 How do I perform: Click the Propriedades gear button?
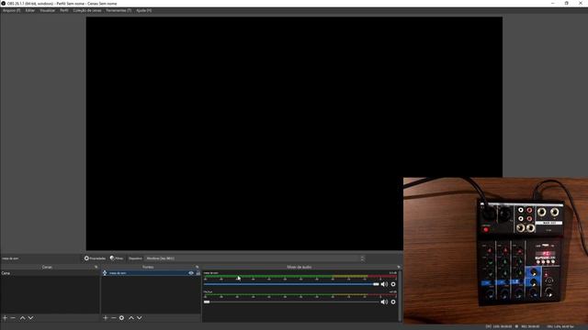pyautogui.click(x=95, y=258)
